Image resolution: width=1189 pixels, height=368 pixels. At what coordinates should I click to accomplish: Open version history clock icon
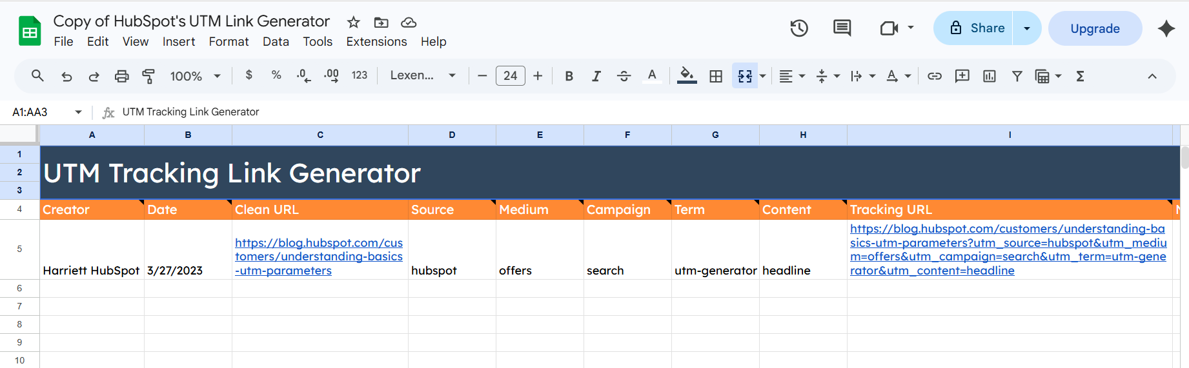799,28
